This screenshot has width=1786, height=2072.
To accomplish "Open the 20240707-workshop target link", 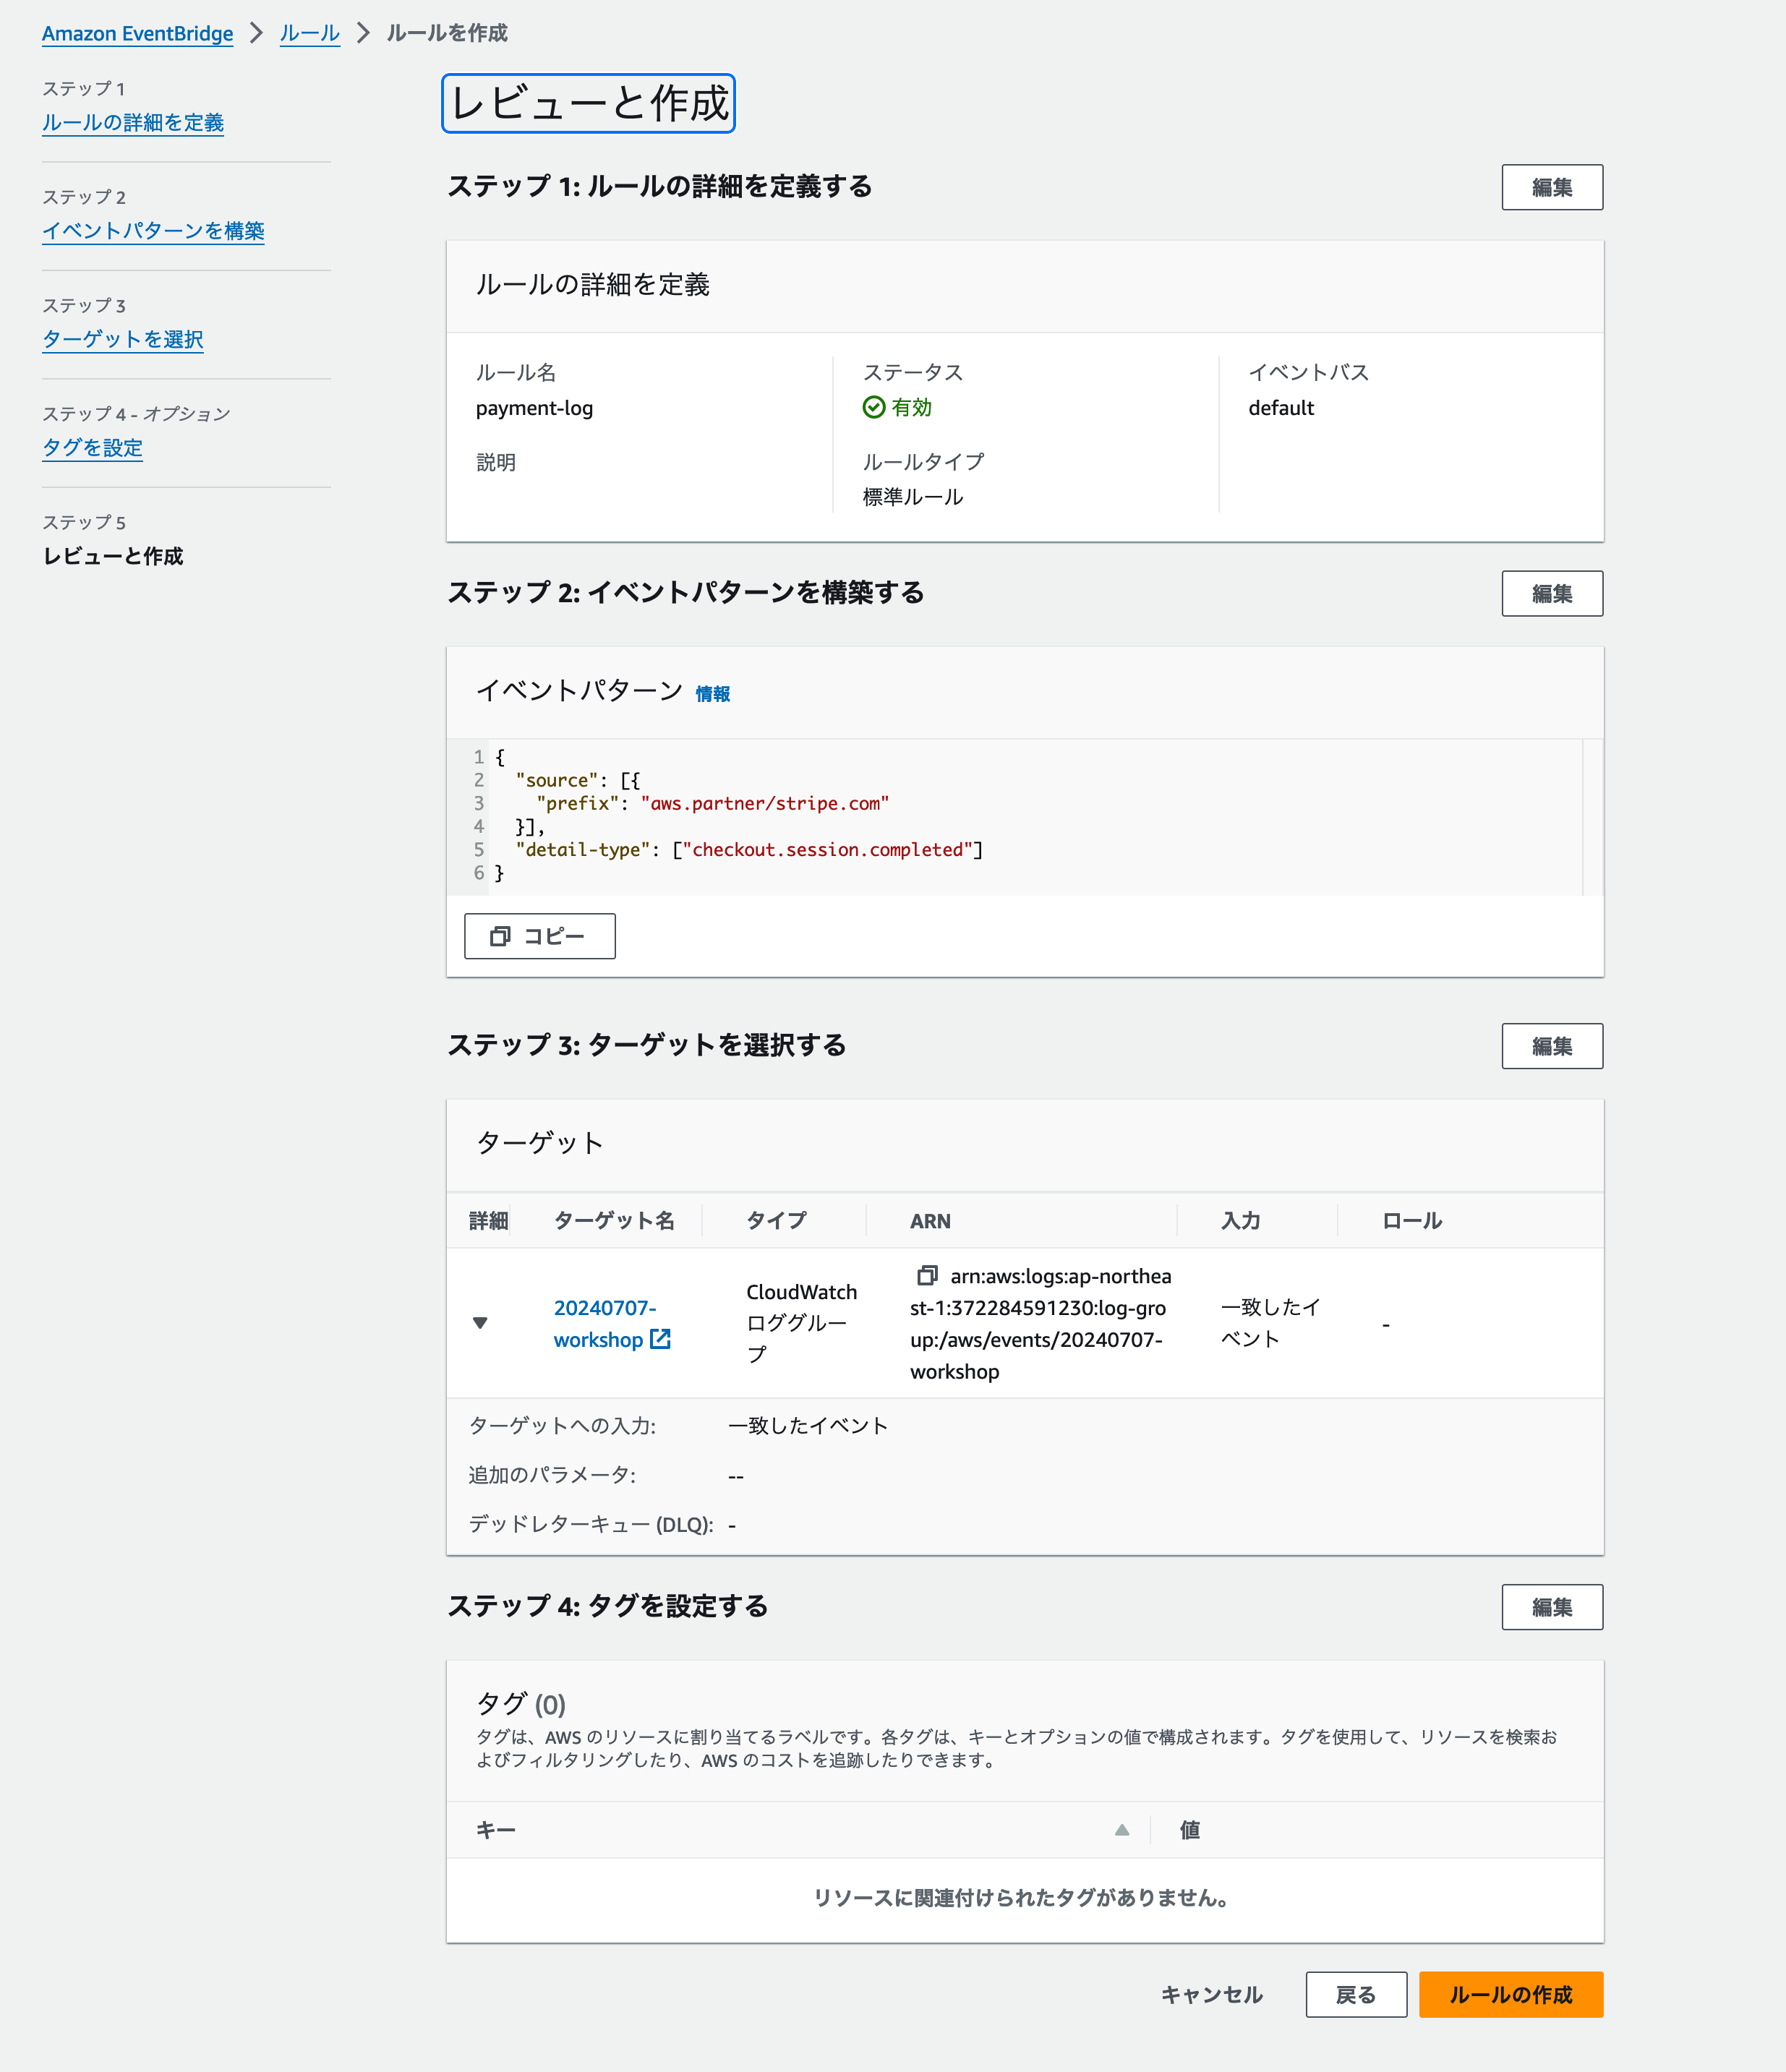I will 604,1323.
